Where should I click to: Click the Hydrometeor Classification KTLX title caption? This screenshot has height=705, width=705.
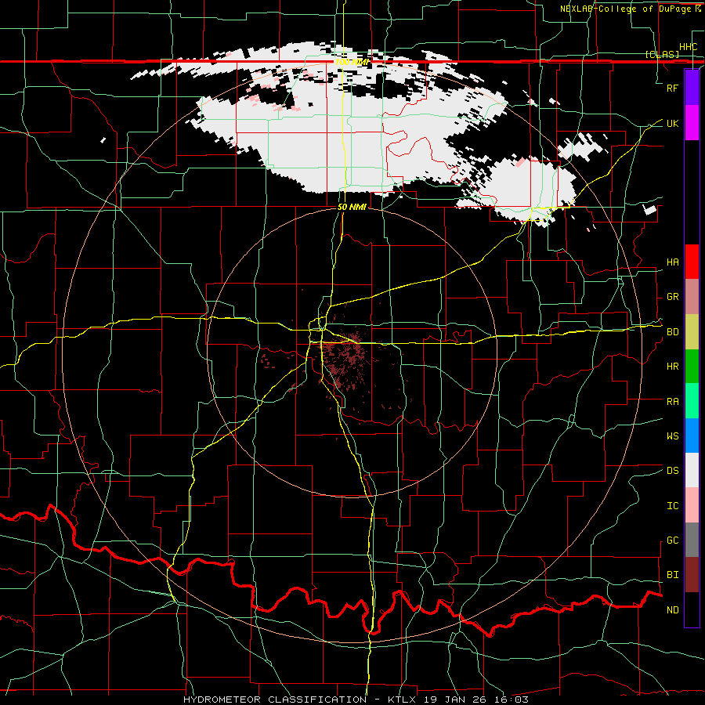(356, 700)
